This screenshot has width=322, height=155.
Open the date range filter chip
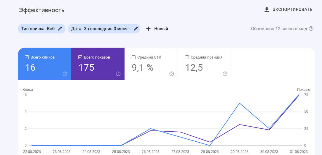101,29
